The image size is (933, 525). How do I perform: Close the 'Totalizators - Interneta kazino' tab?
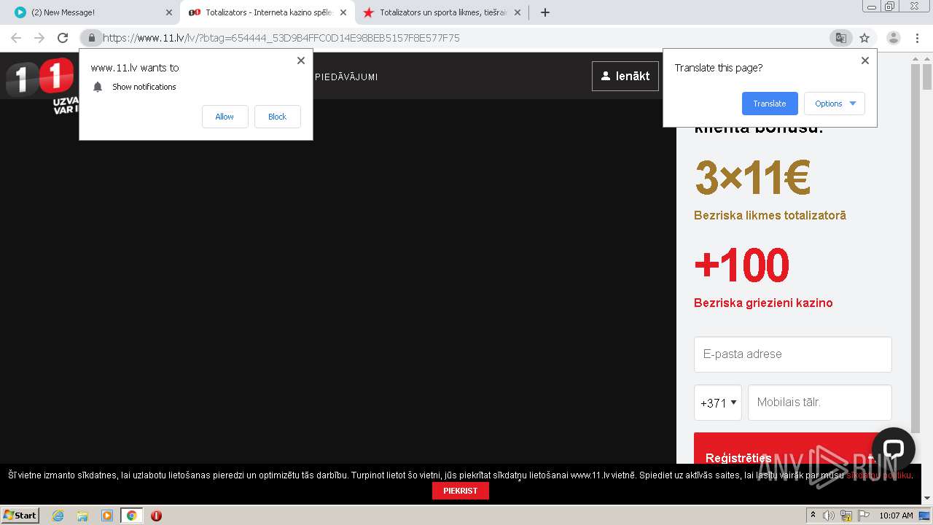(x=343, y=12)
